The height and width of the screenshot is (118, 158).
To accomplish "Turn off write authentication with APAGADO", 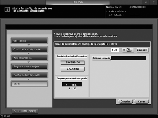I will point(73,69).
